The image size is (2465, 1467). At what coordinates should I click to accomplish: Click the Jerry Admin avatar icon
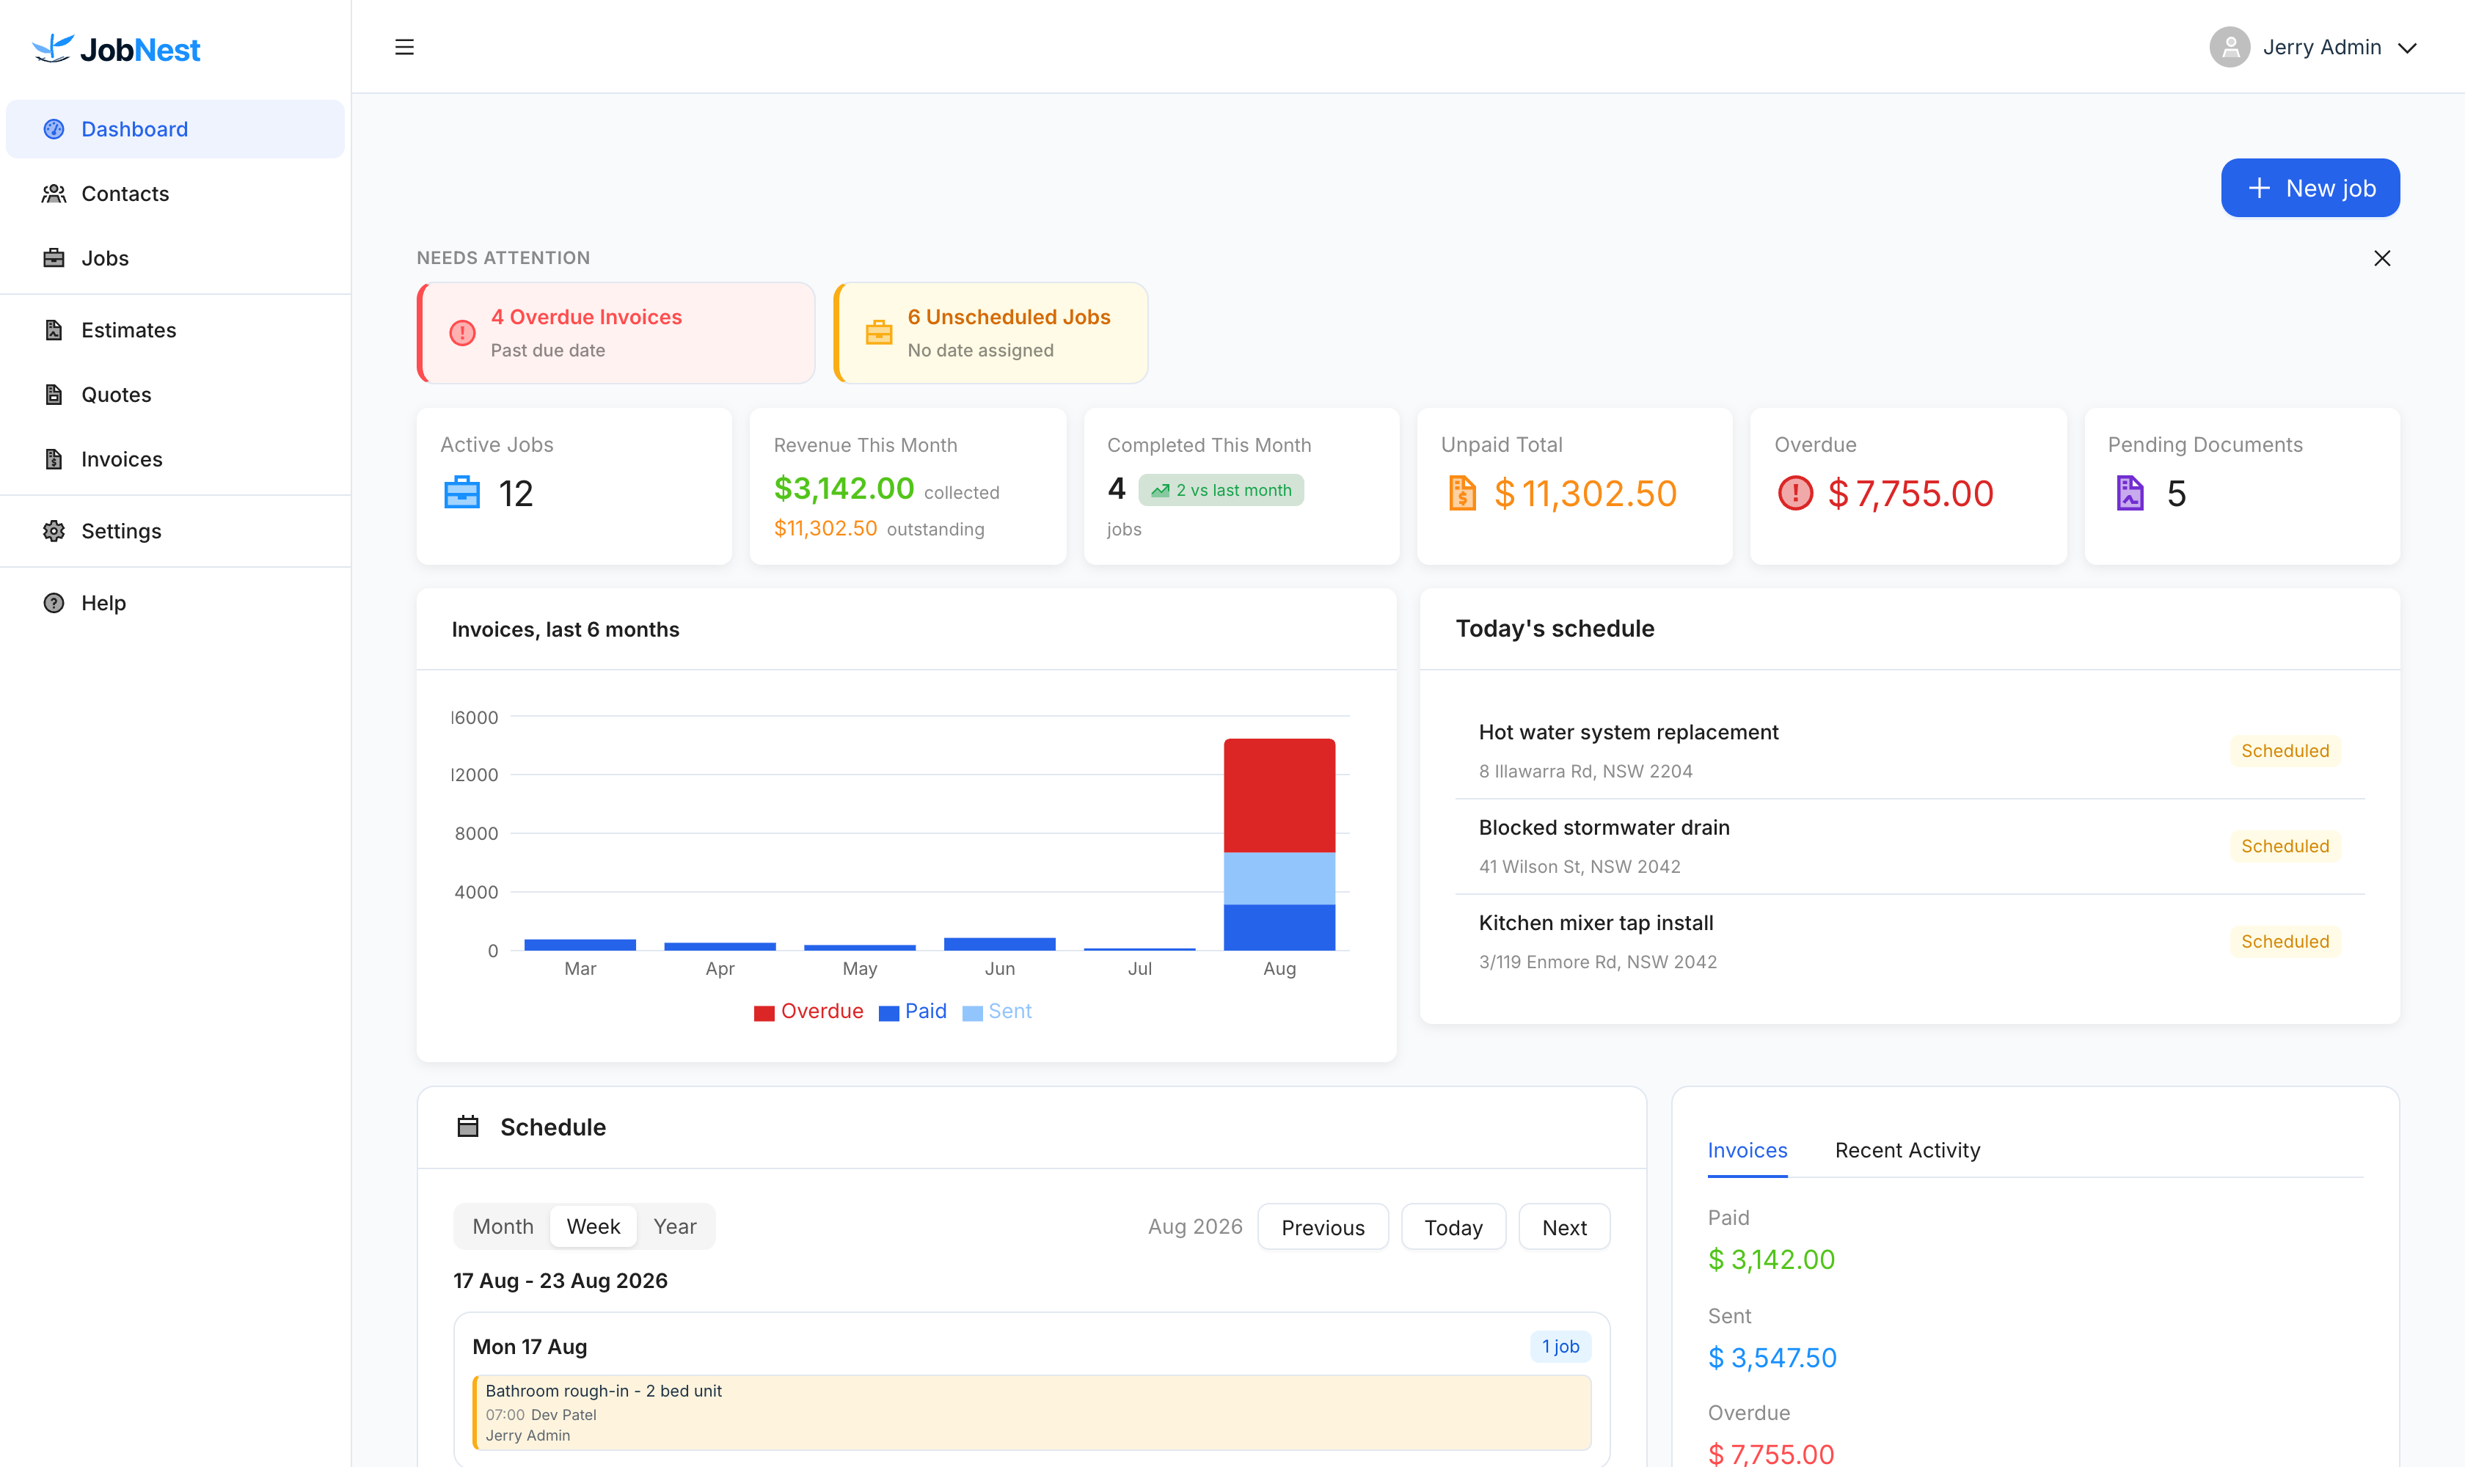[x=2230, y=46]
